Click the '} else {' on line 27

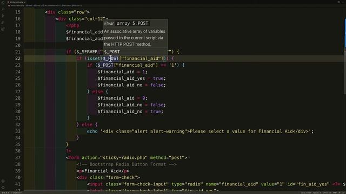(x=97, y=92)
